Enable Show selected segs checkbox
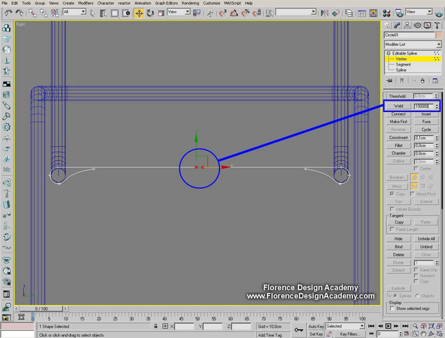The height and width of the screenshot is (338, 445). pos(393,308)
